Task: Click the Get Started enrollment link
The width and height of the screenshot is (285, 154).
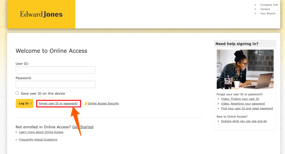Action: pyautogui.click(x=83, y=127)
